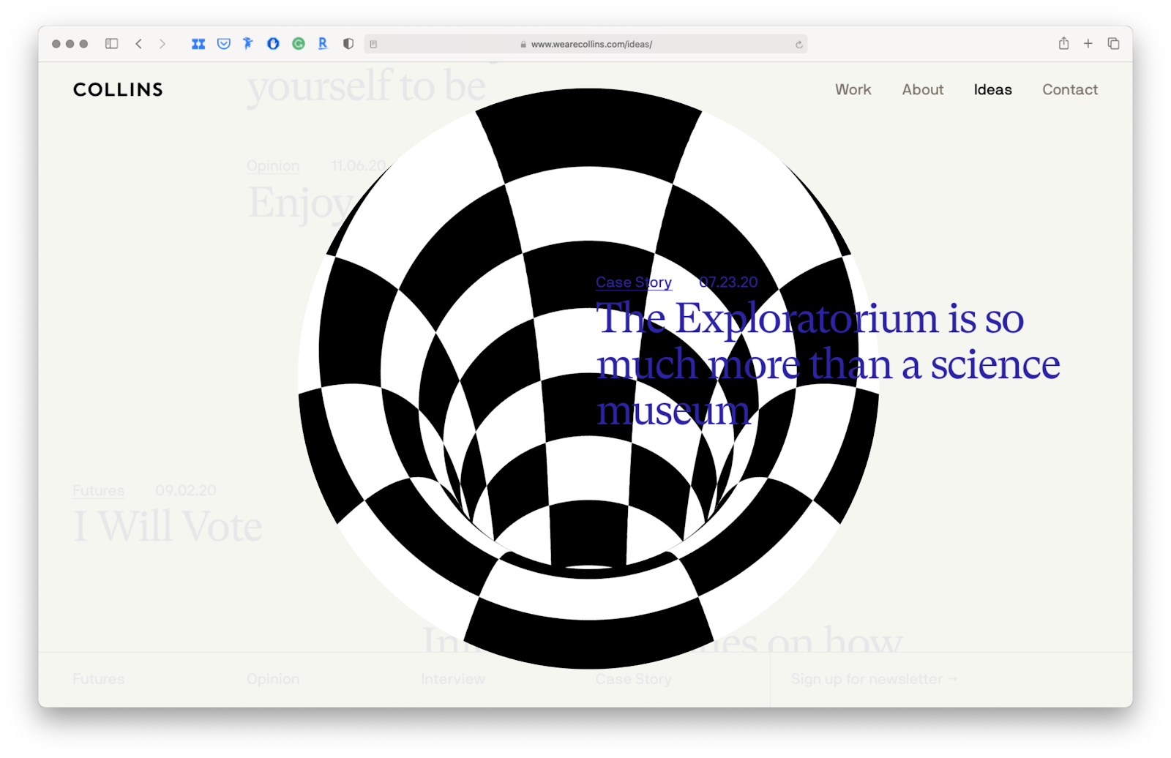
Task: Select the Ideas nav item
Action: 993,89
